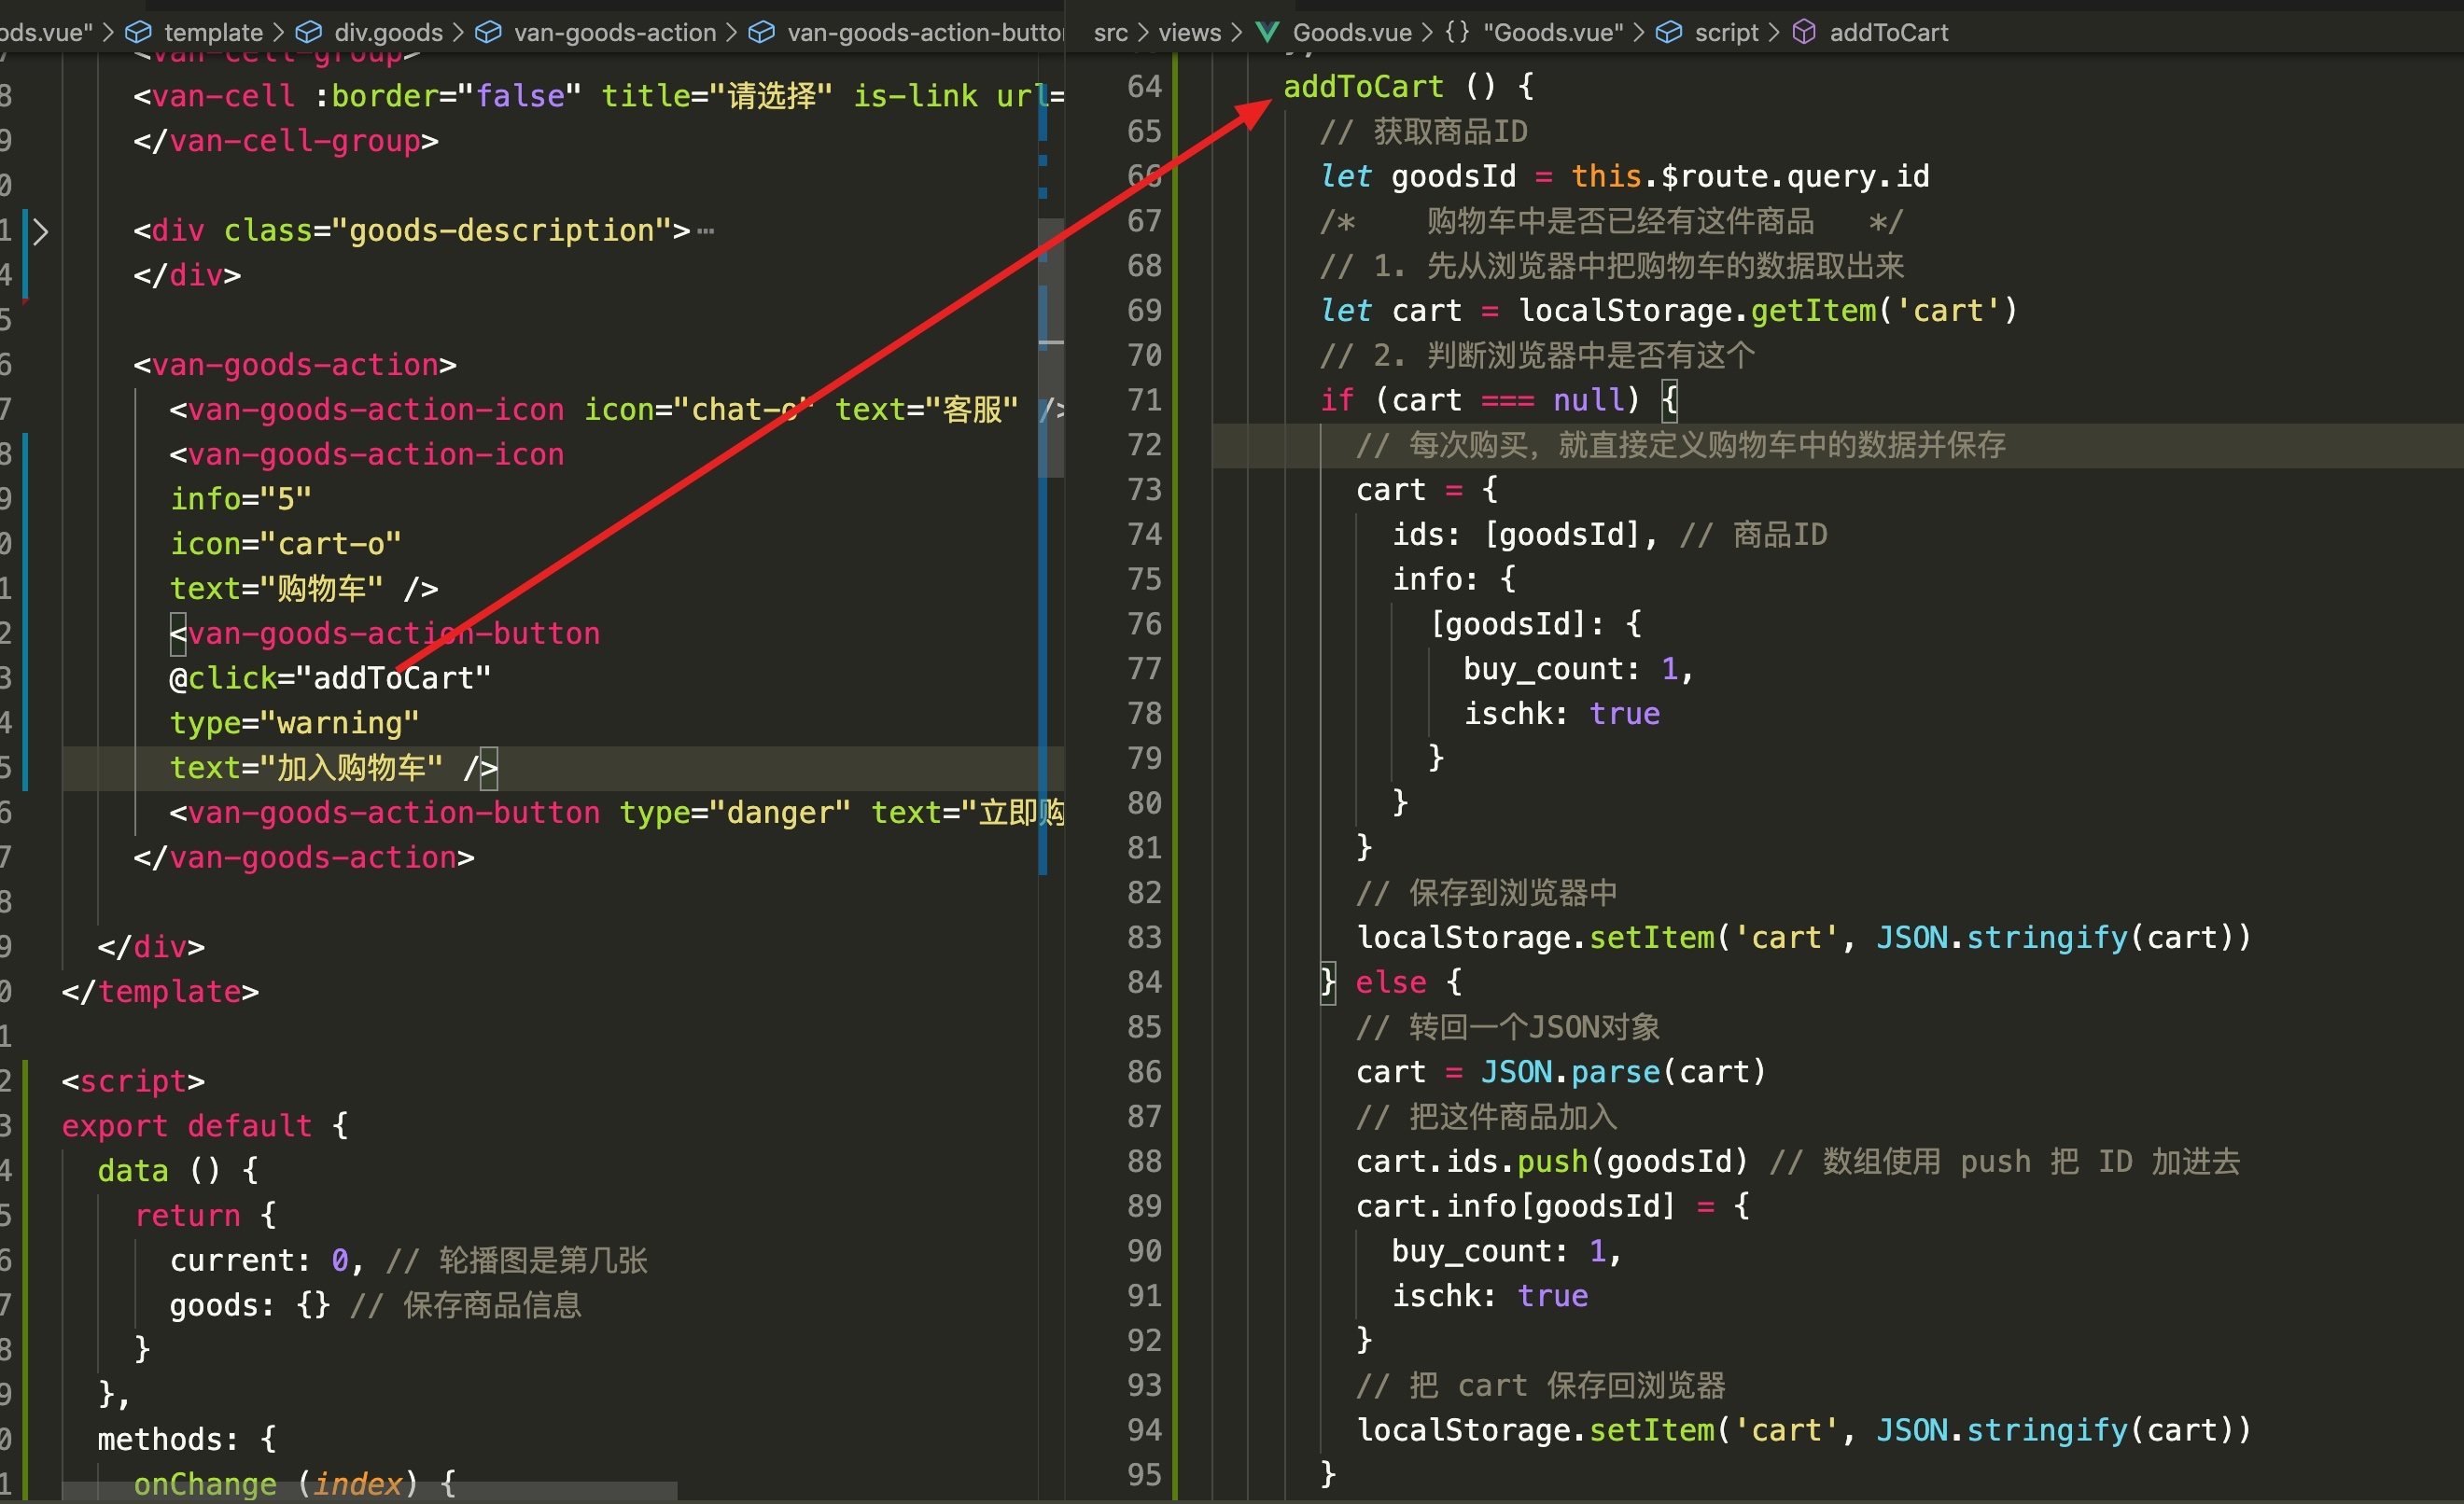
Task: Open the views breadcrumb segment
Action: [1189, 32]
